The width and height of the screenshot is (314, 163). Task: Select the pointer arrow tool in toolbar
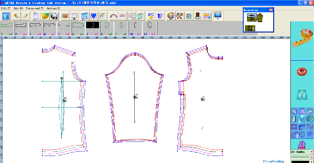pyautogui.click(x=6, y=16)
